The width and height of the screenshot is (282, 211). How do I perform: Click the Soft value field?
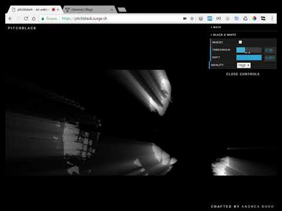pyautogui.click(x=270, y=58)
